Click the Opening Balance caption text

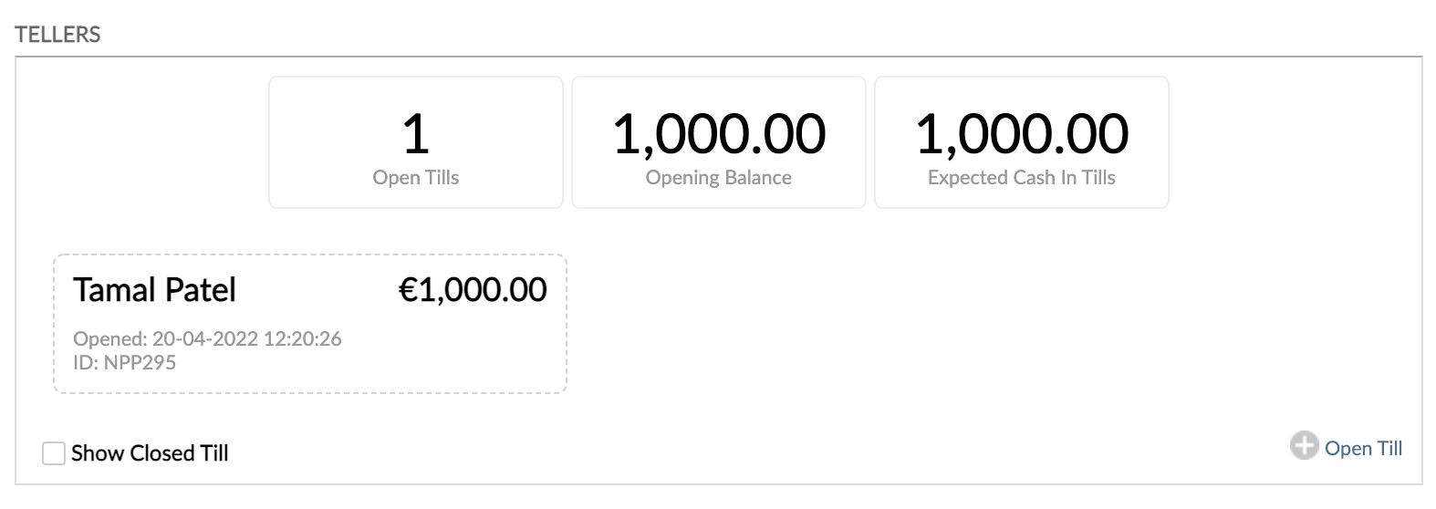718,178
